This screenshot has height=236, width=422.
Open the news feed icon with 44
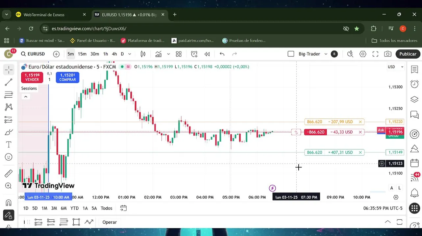[x=414, y=178]
